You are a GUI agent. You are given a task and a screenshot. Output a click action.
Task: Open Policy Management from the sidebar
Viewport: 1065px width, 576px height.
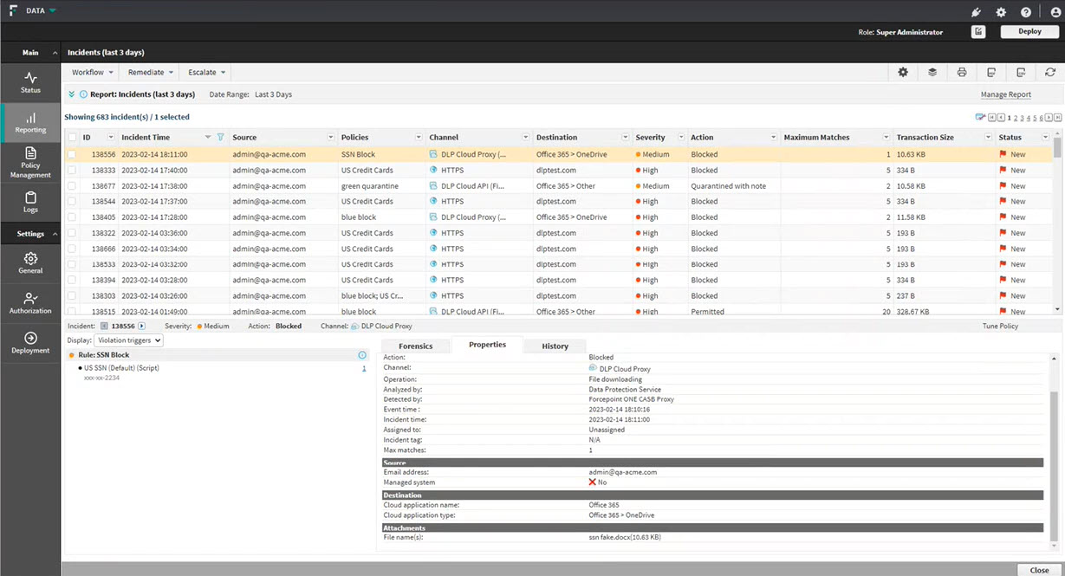coord(30,162)
